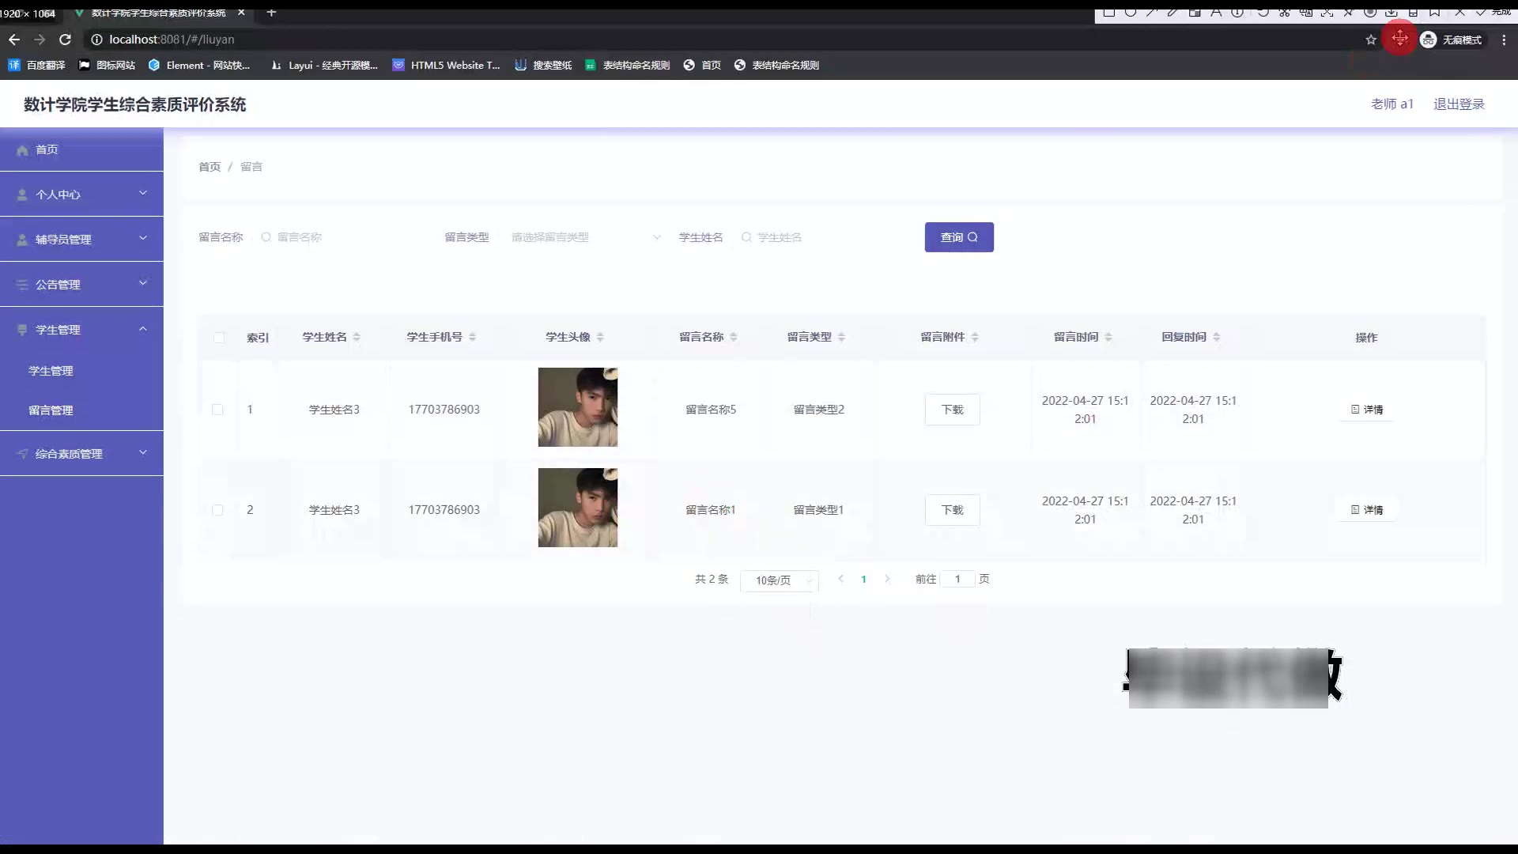Image resolution: width=1518 pixels, height=854 pixels.
Task: Bookmark page with star icon
Action: [x=1371, y=40]
